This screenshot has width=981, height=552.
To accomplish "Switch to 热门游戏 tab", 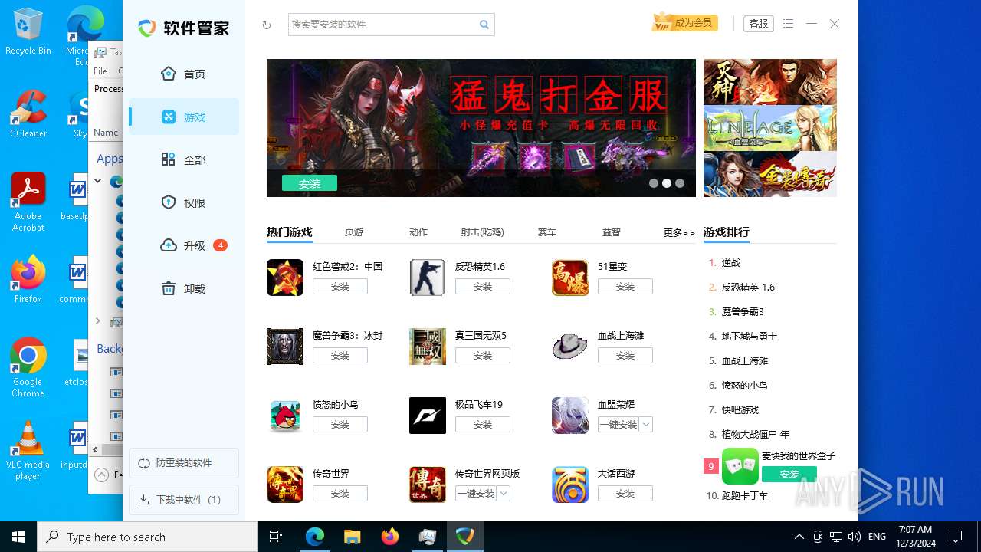I will tap(290, 232).
